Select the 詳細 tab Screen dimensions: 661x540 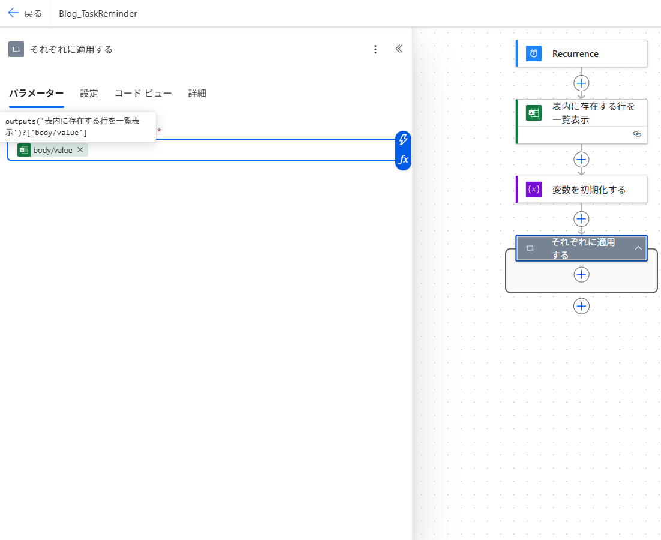coord(197,93)
